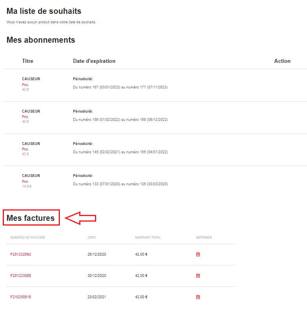307x318 pixels.
Task: Open invoice link F201233088
Action: tap(20, 276)
